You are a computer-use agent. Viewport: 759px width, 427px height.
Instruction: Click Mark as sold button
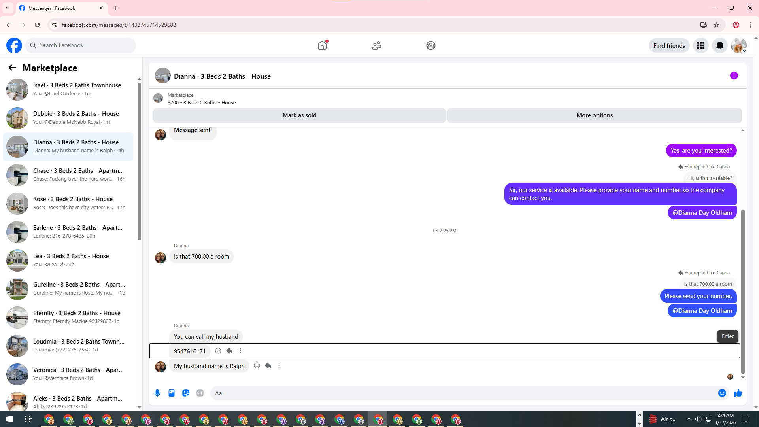pos(299,115)
